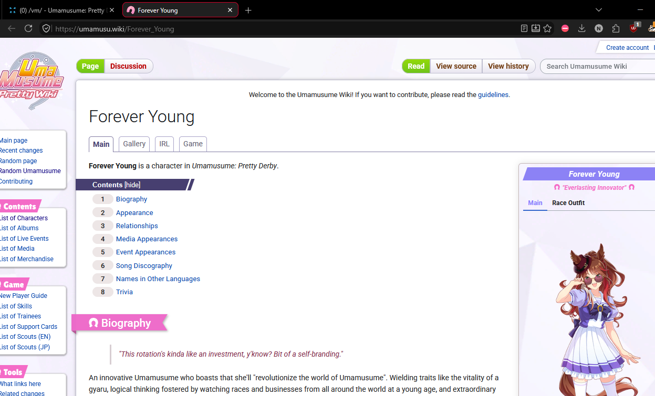Open What links here tool link
This screenshot has height=396, width=655.
click(20, 384)
